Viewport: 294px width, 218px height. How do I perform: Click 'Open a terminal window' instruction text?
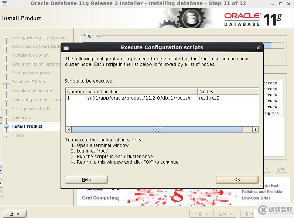click(103, 145)
